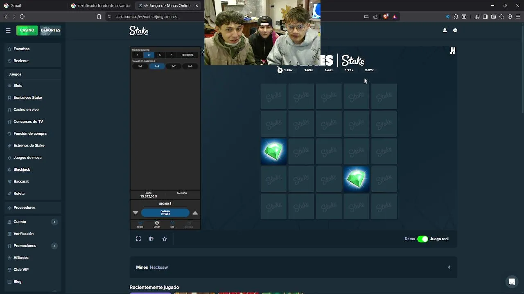This screenshot has width=524, height=294.
Task: Open the browser extensions puzzle icon
Action: [x=456, y=17]
